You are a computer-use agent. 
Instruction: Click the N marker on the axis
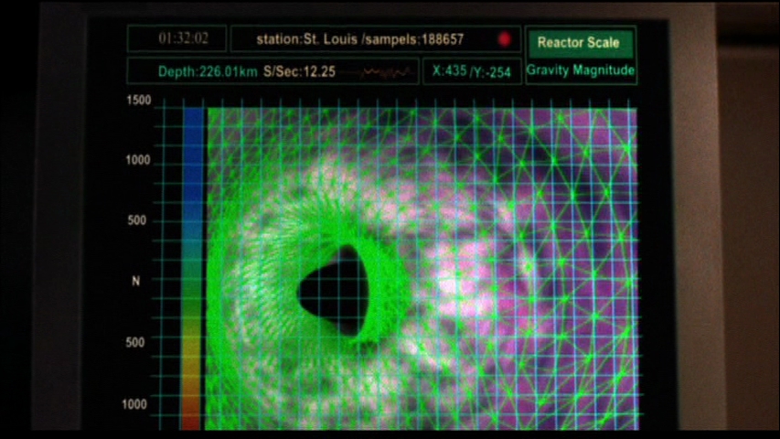(136, 281)
